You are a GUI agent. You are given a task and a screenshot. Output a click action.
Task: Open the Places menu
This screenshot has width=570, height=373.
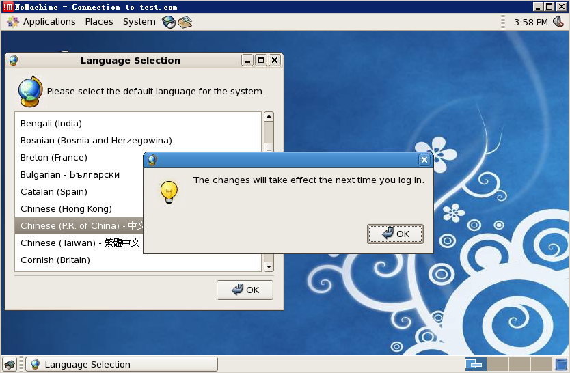point(99,22)
